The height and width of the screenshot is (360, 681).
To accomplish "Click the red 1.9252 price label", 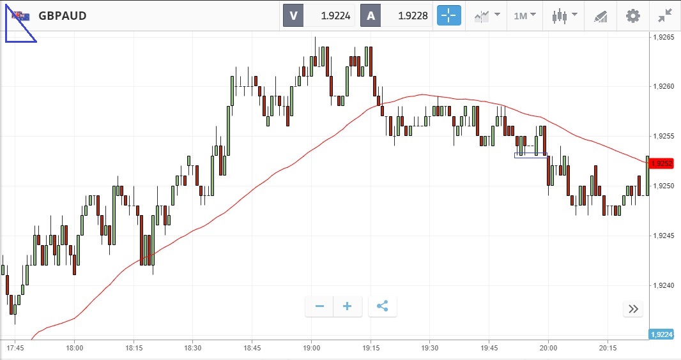I will (664, 163).
